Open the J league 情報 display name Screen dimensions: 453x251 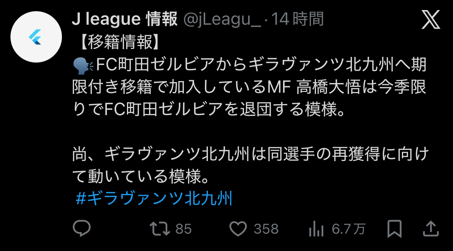tap(125, 19)
